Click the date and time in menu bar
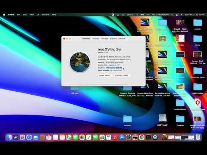This screenshot has height=155, width=207. [x=194, y=15]
